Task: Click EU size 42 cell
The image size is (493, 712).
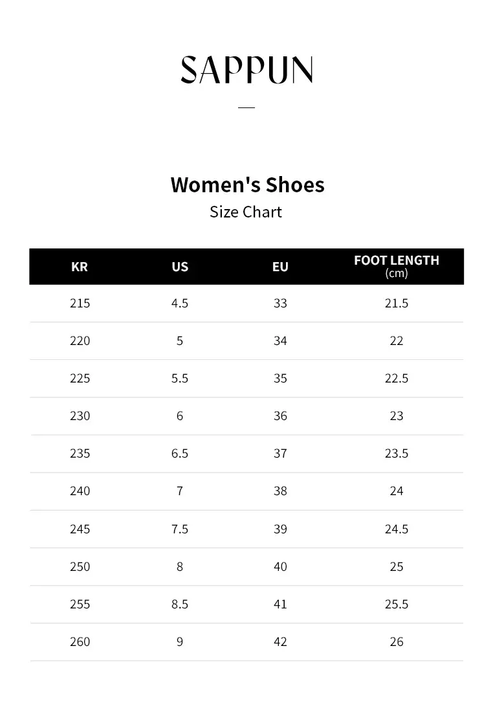Action: pos(280,641)
